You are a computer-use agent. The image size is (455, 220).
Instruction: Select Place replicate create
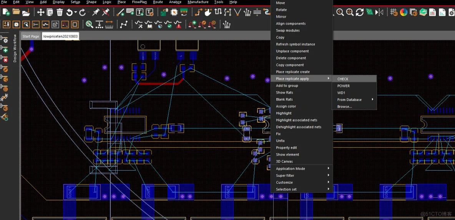[x=302, y=72]
